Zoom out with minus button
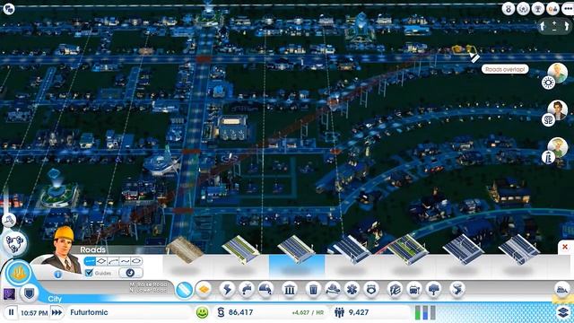 coord(554,30)
